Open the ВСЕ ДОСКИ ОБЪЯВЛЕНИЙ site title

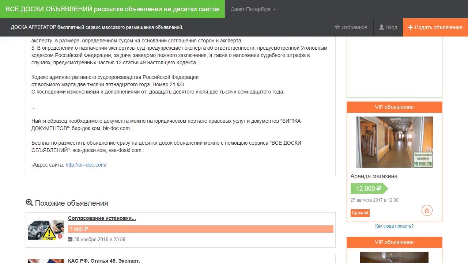112,9
